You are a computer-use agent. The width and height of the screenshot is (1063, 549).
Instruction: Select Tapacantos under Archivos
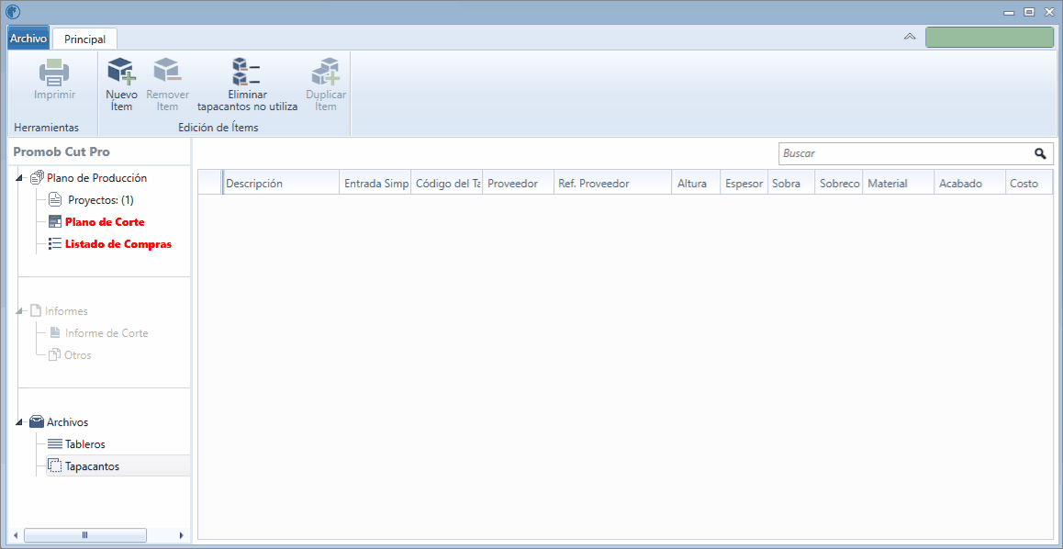[x=92, y=466]
